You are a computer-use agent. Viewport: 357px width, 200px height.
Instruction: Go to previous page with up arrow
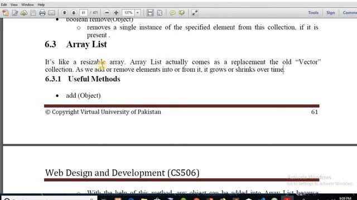click(65, 13)
